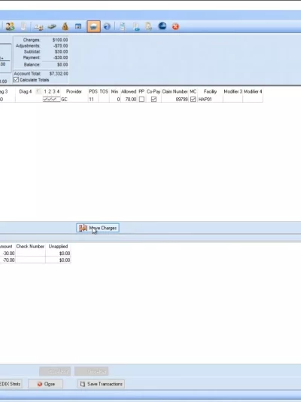This screenshot has width=301, height=402.
Task: Click Check Number cell in -70.00 row
Action: click(x=30, y=260)
